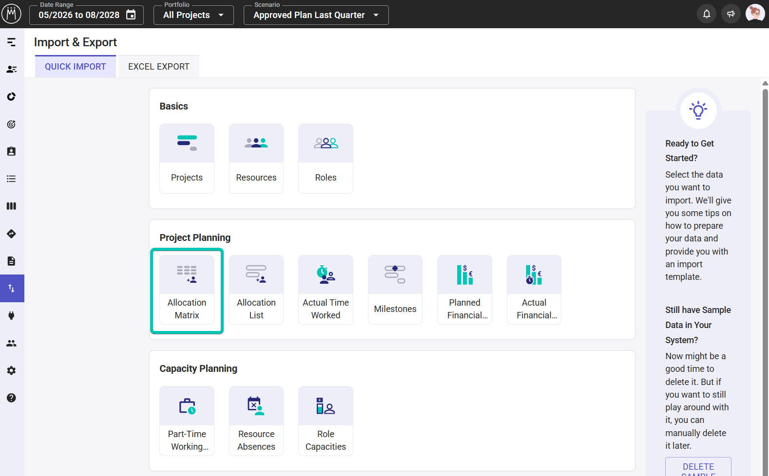Open the board columns sidebar icon

point(12,206)
